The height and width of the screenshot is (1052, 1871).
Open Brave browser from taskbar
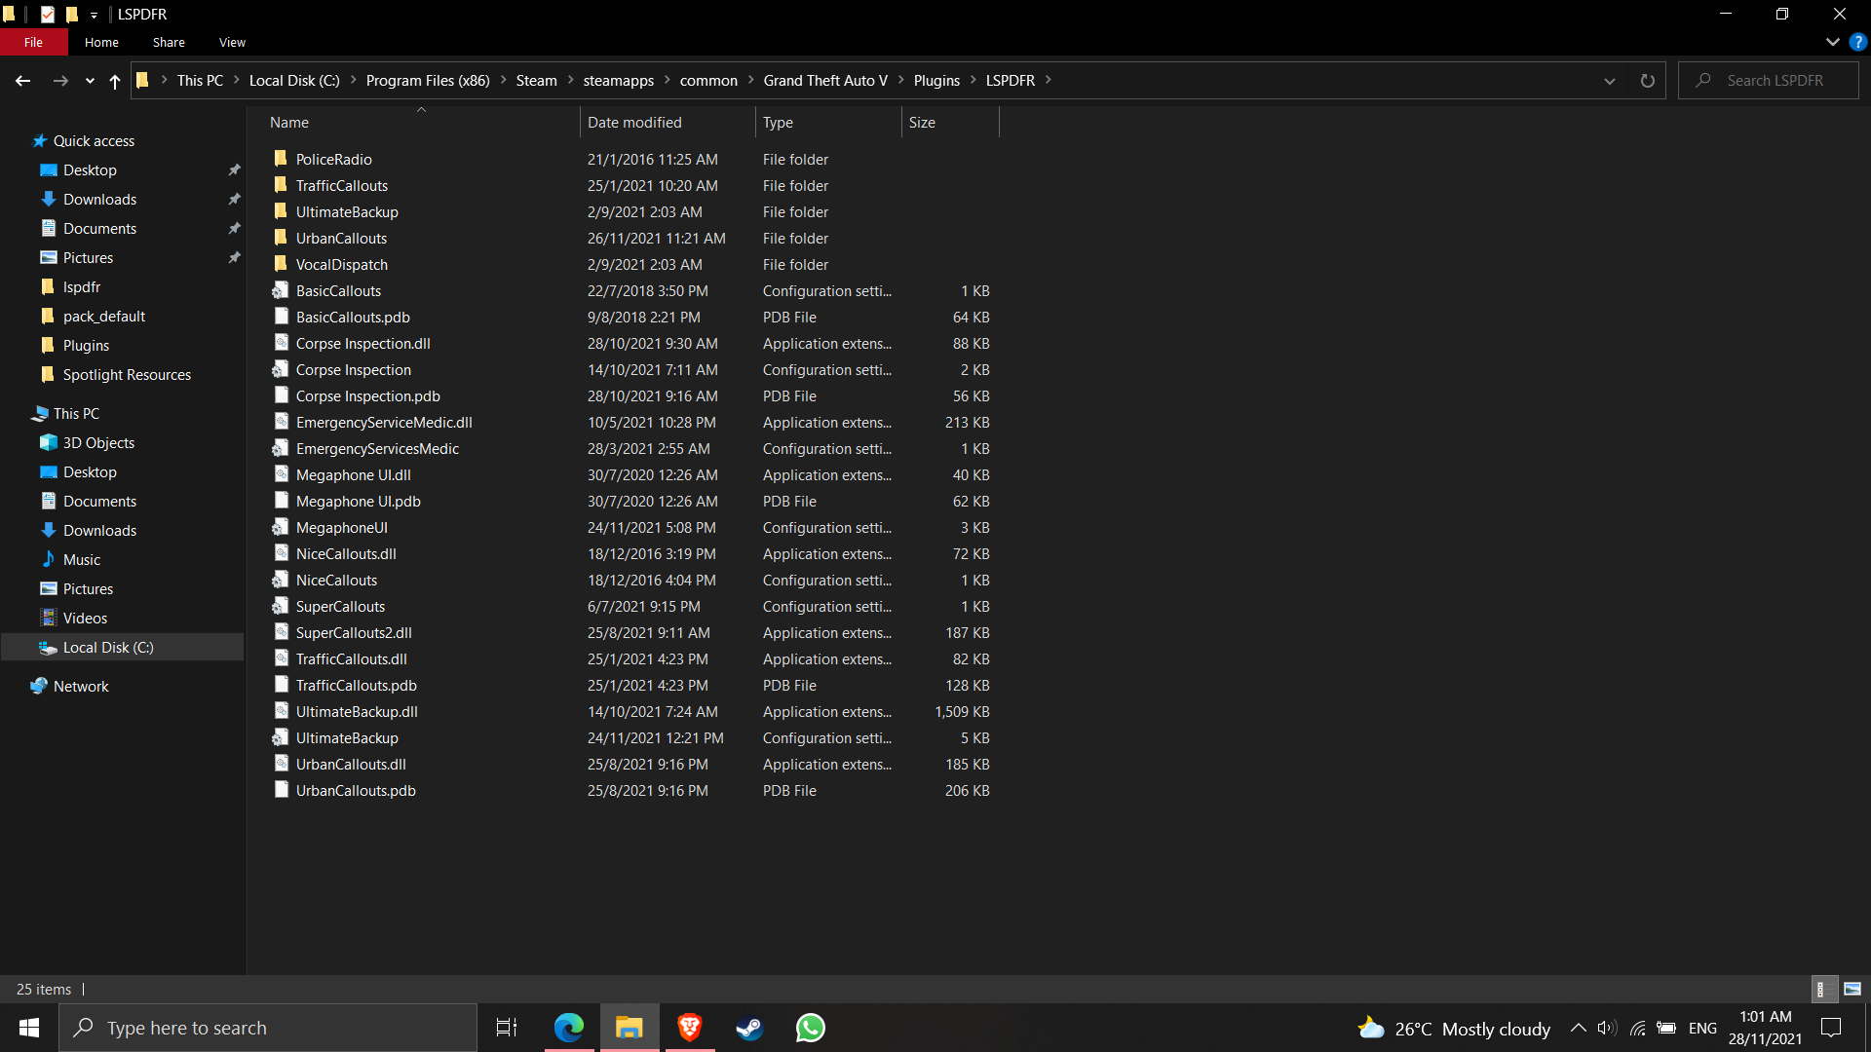(690, 1028)
